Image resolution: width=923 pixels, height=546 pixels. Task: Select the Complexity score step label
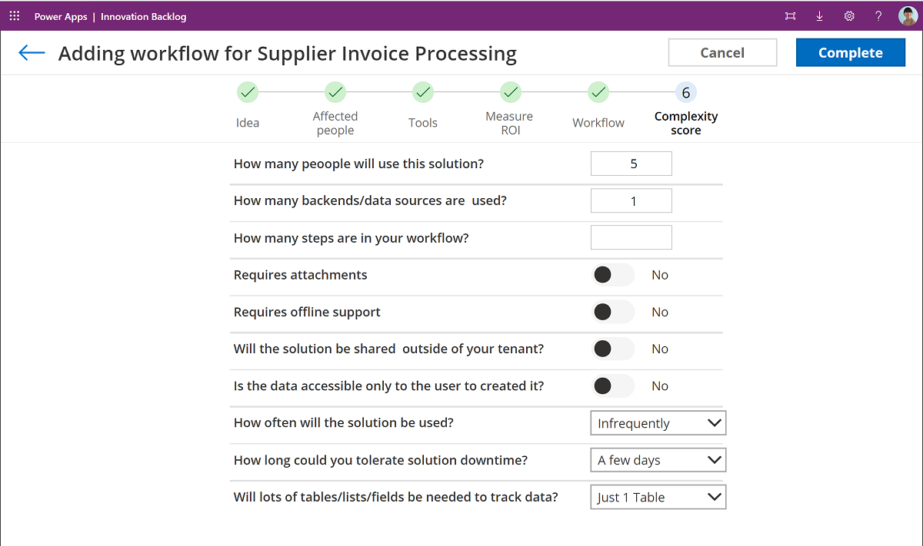[686, 123]
